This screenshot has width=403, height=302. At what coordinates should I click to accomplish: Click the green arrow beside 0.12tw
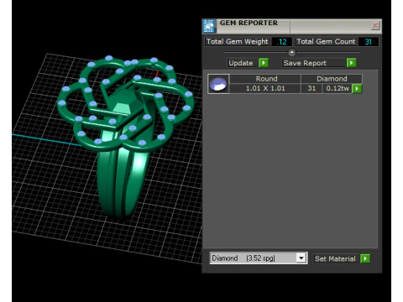click(x=357, y=89)
